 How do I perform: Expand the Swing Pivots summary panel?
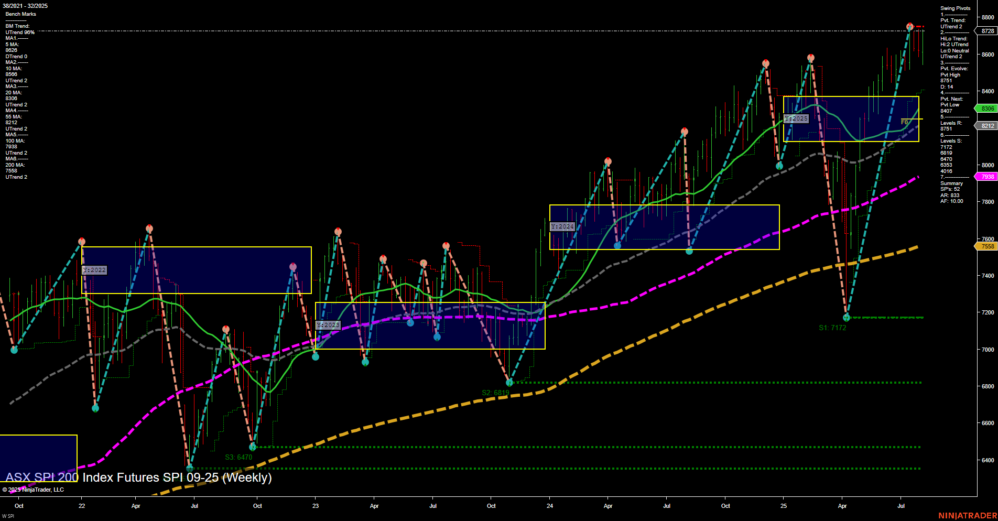click(x=955, y=8)
